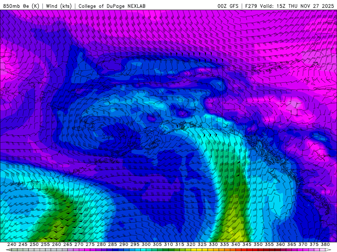Click the 325 label on color scale
Image resolution: width=337 pixels, height=252 pixels.
[202, 244]
